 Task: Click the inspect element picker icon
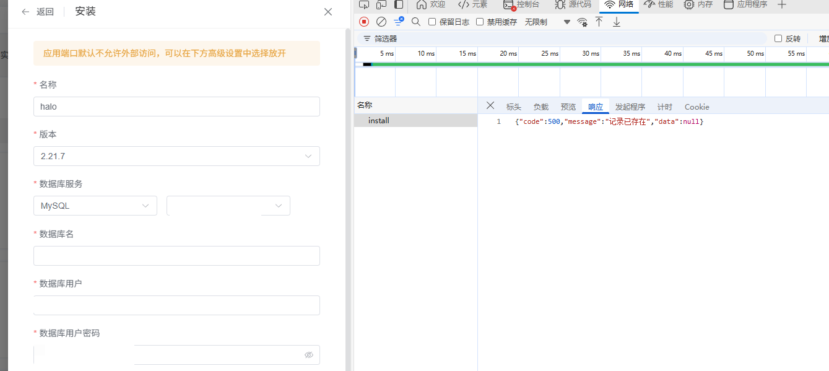pyautogui.click(x=364, y=4)
